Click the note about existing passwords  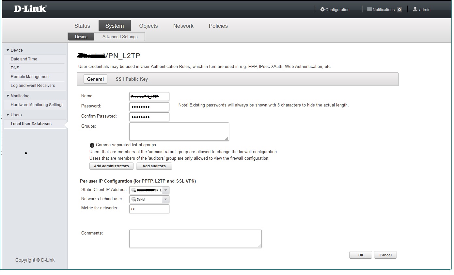[263, 105]
